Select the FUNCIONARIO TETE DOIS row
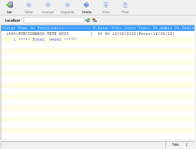 point(43,34)
